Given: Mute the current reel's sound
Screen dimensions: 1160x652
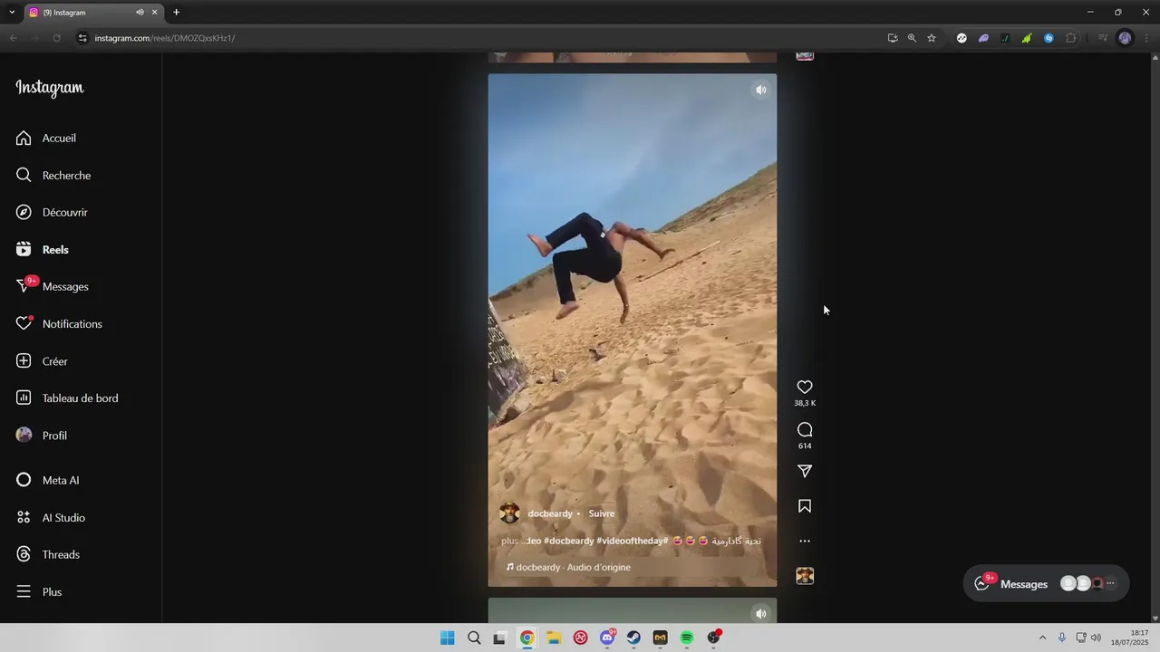Looking at the screenshot, I should [761, 90].
